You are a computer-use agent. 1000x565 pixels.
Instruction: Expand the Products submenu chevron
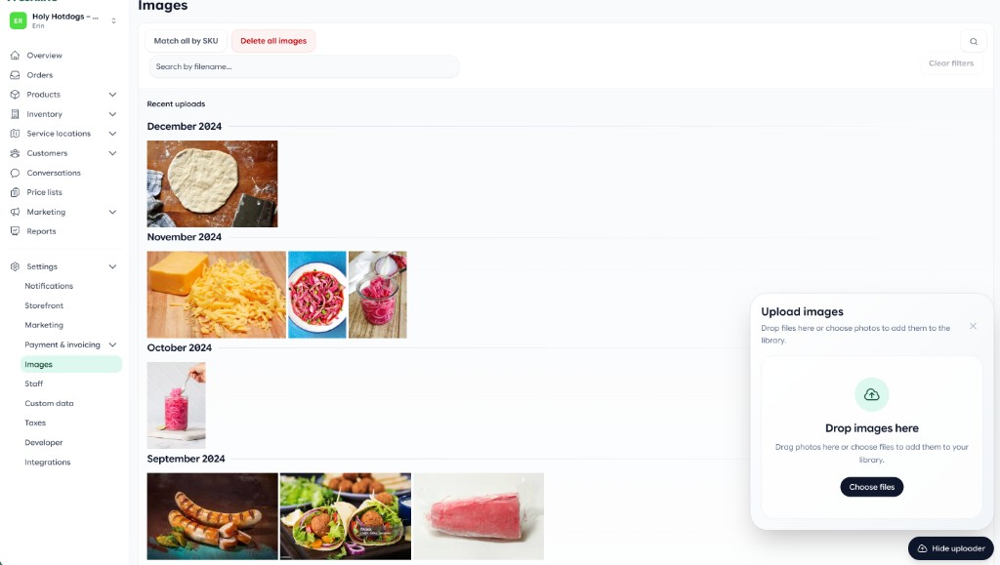(112, 95)
